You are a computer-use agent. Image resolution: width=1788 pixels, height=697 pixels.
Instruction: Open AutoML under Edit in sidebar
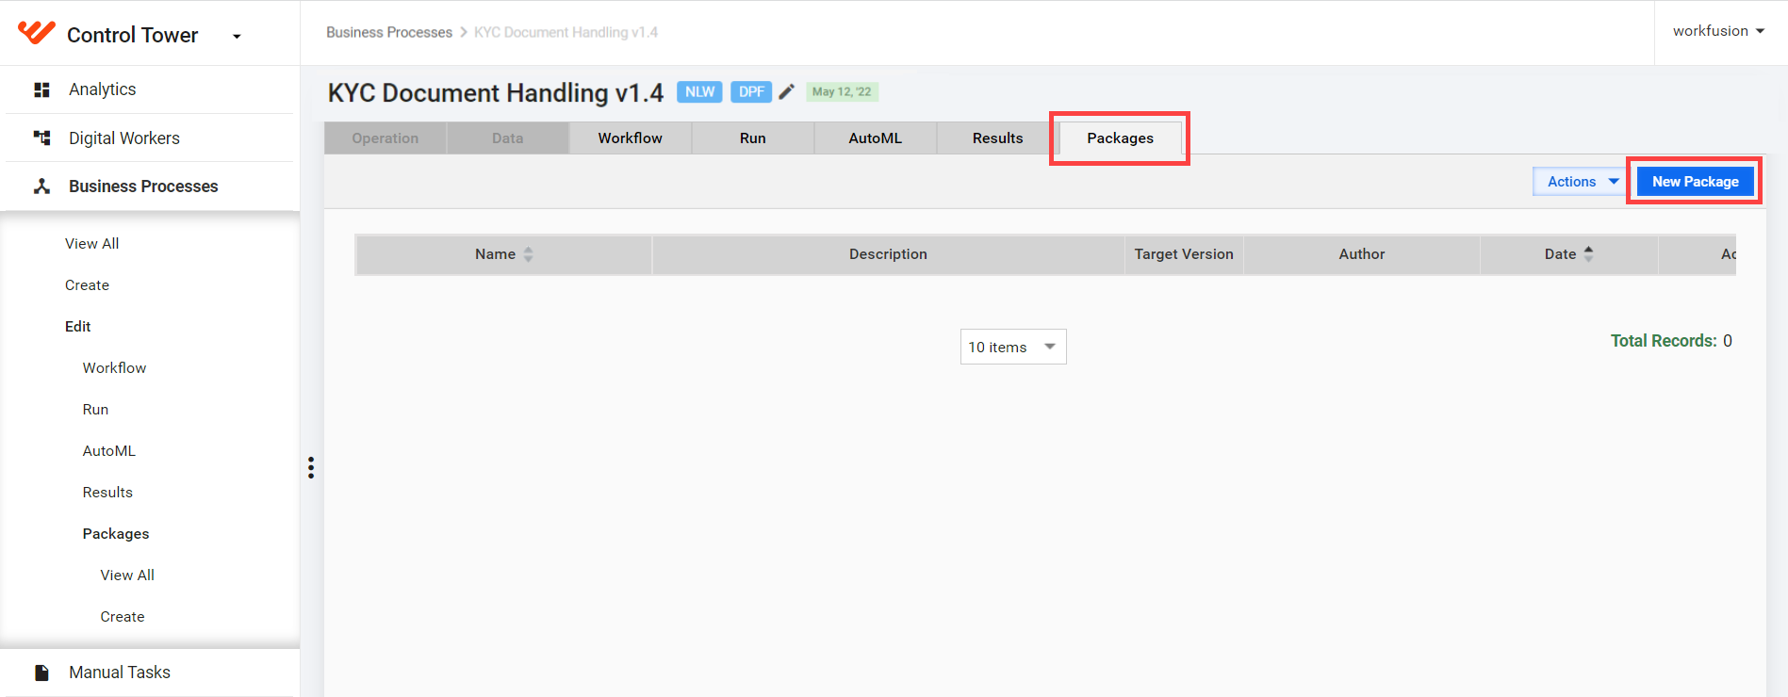pos(109,451)
